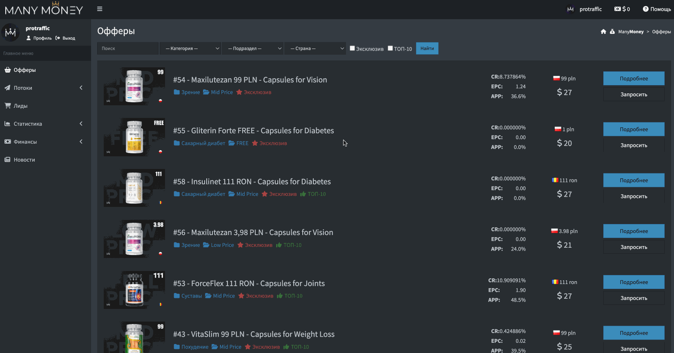674x353 pixels.
Task: Click the Профиль user icon
Action: pyautogui.click(x=29, y=38)
